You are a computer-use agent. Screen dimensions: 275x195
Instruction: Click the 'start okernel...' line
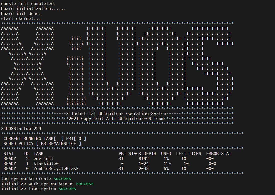[x=21, y=18]
